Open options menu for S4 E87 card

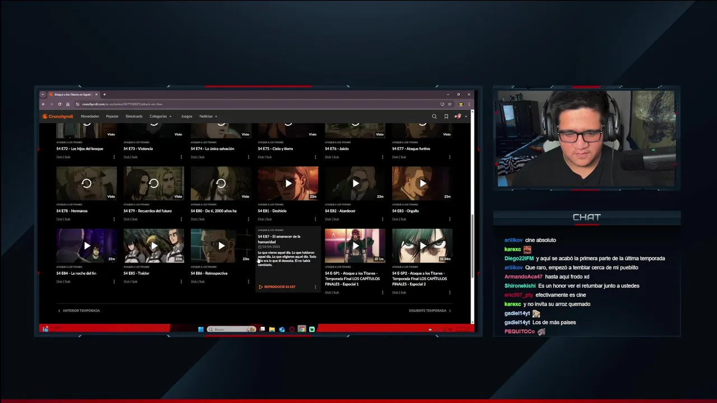315,287
